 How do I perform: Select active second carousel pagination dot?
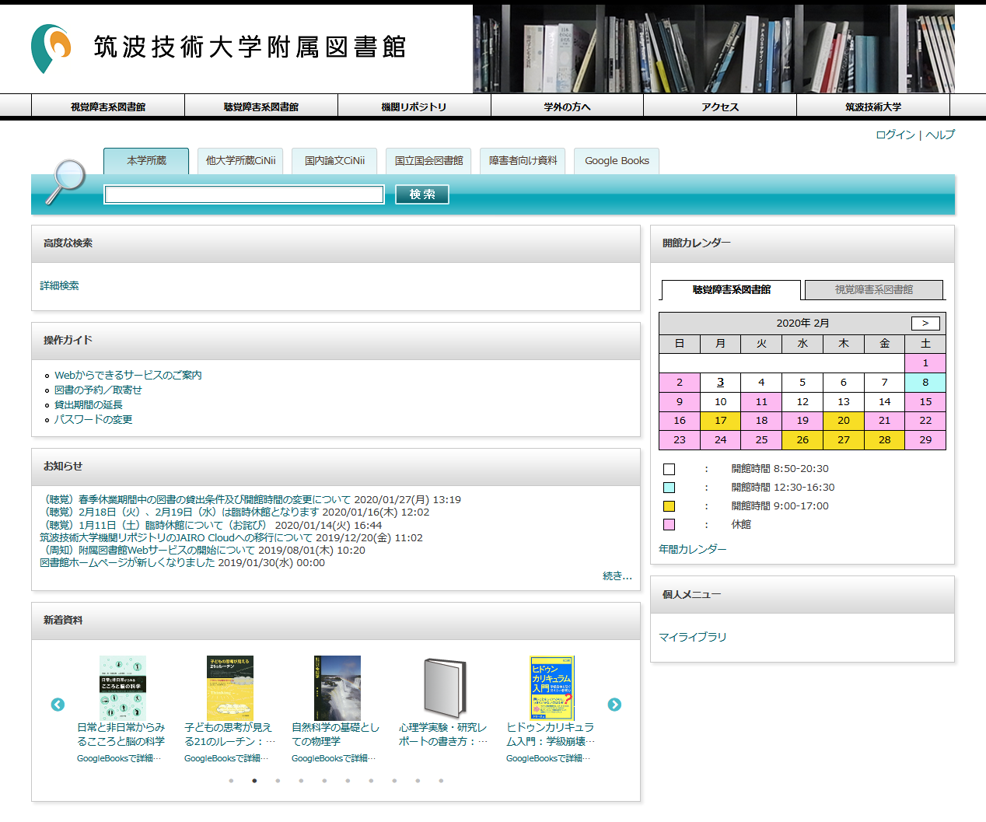(x=254, y=780)
